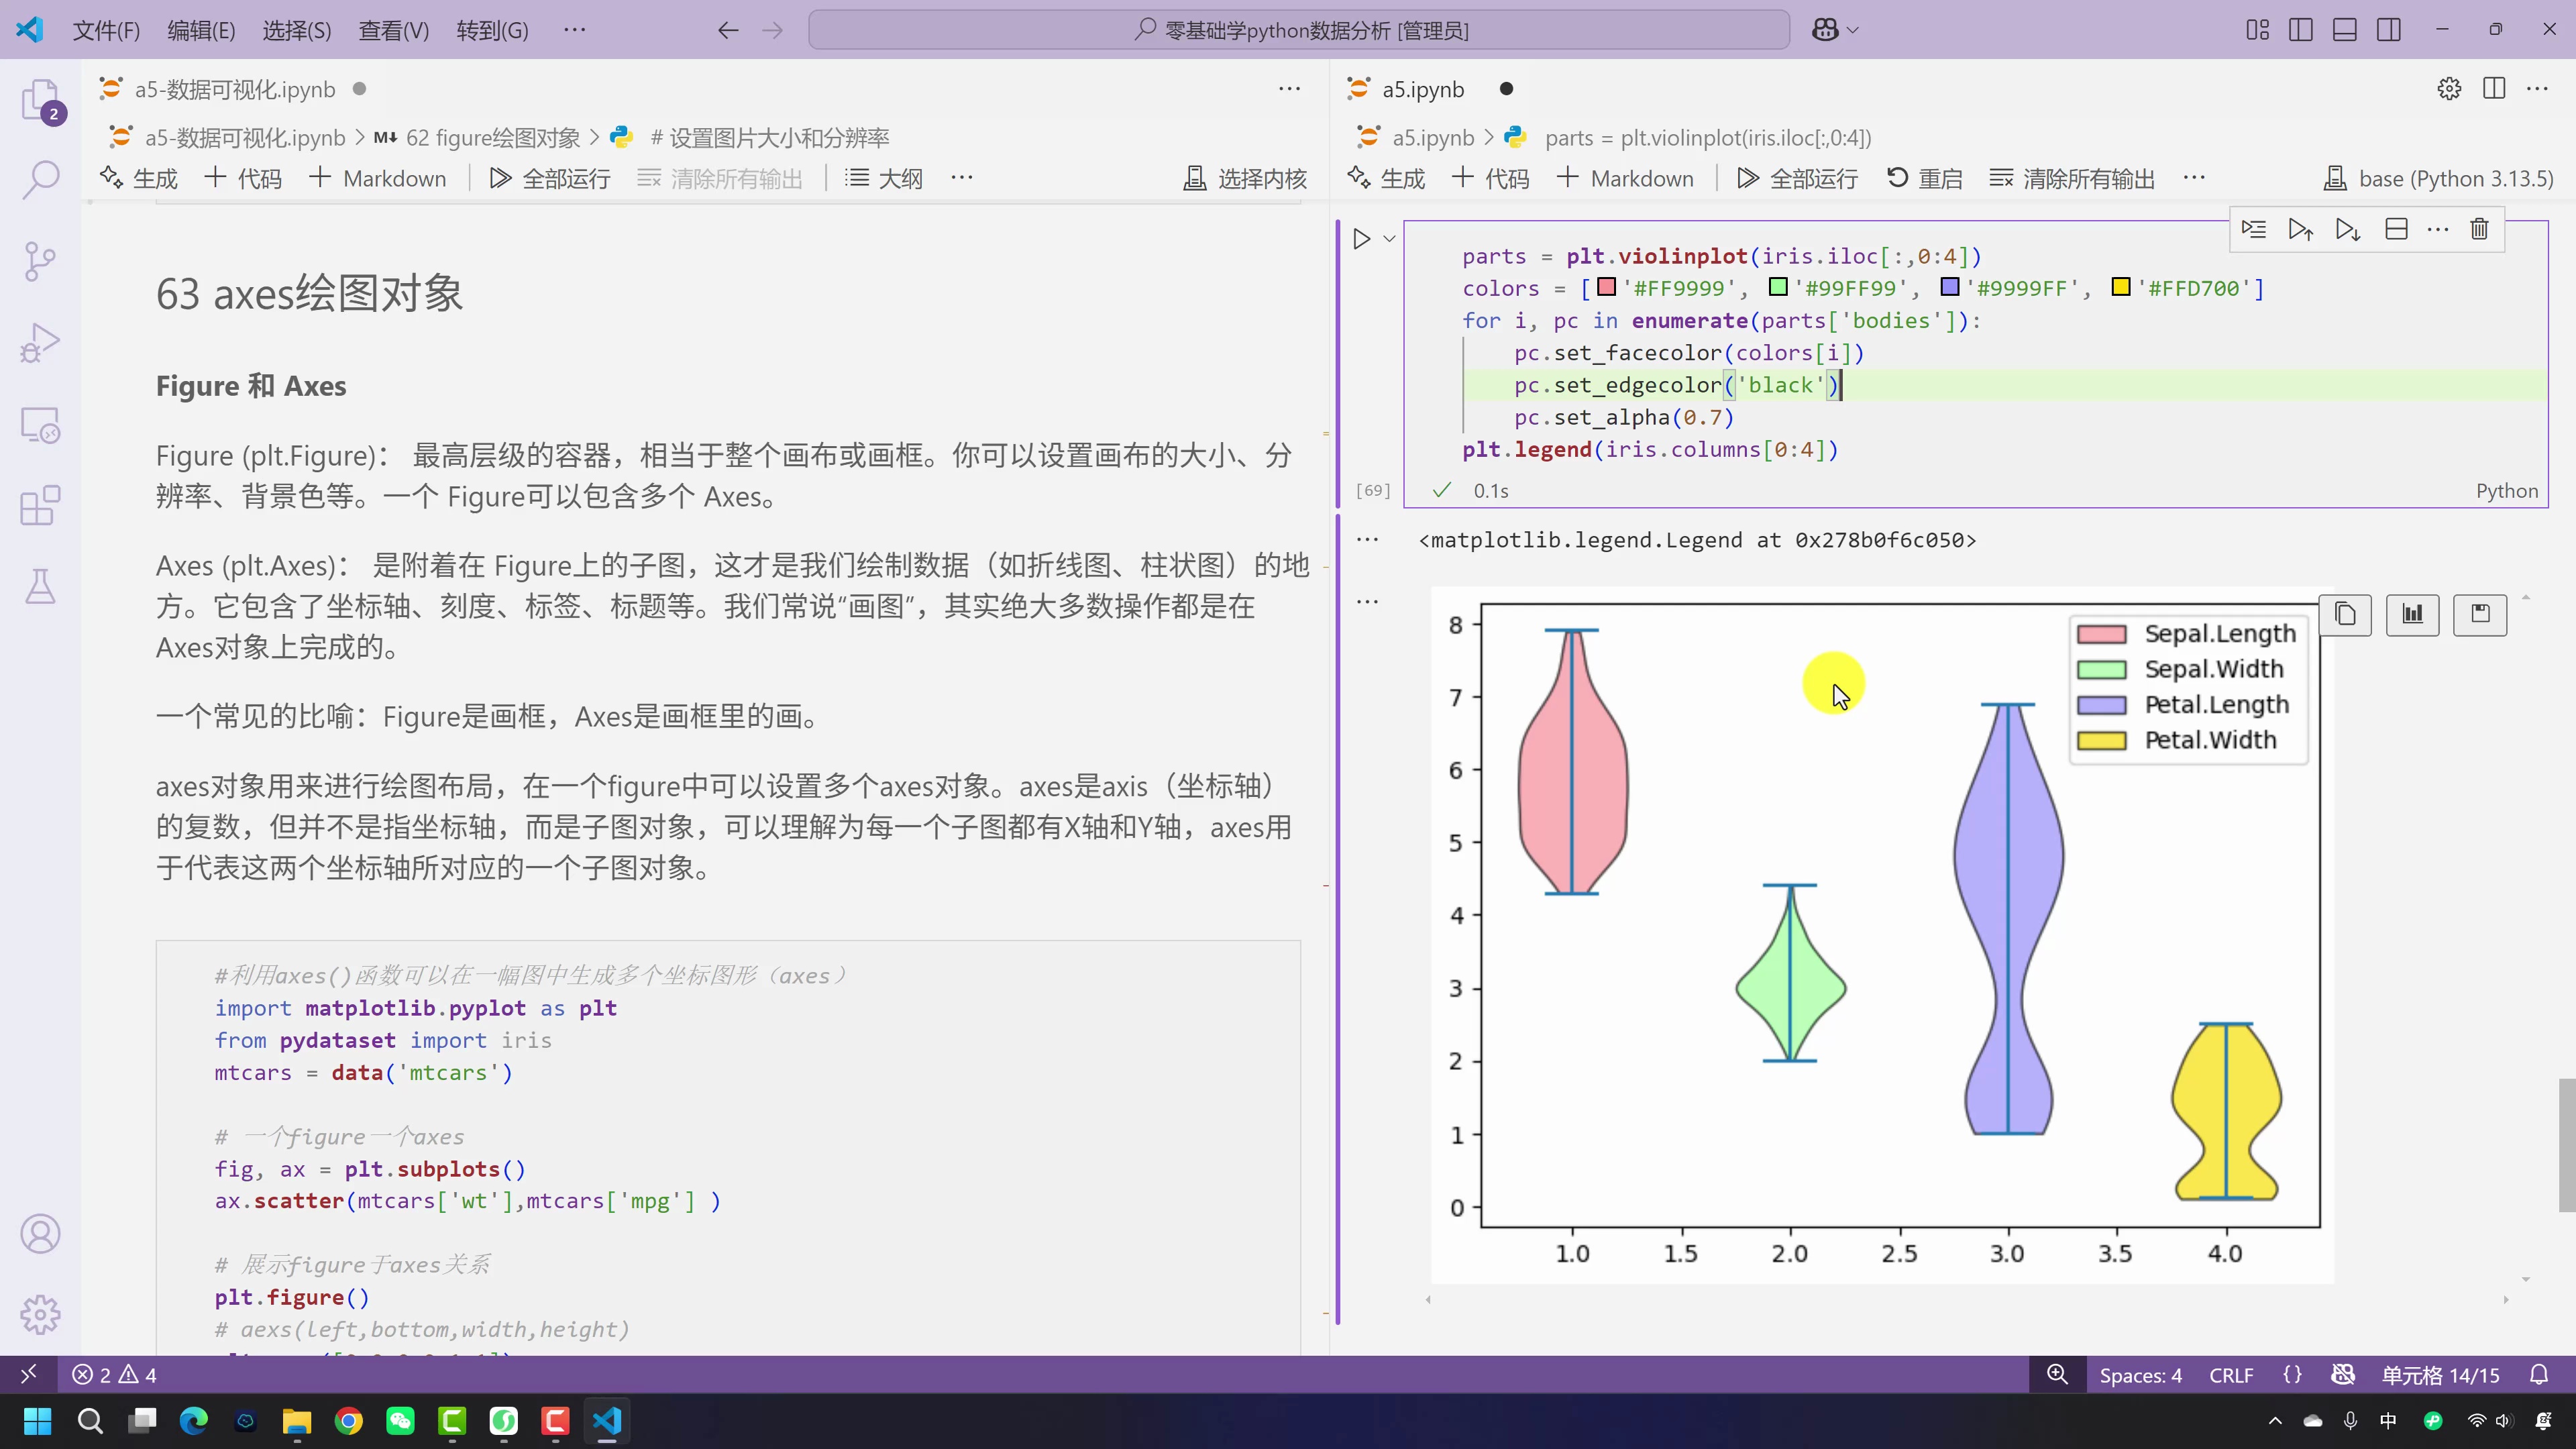Open the Run and Debug view
Image resolution: width=2576 pixels, height=1449 pixels.
click(41, 342)
